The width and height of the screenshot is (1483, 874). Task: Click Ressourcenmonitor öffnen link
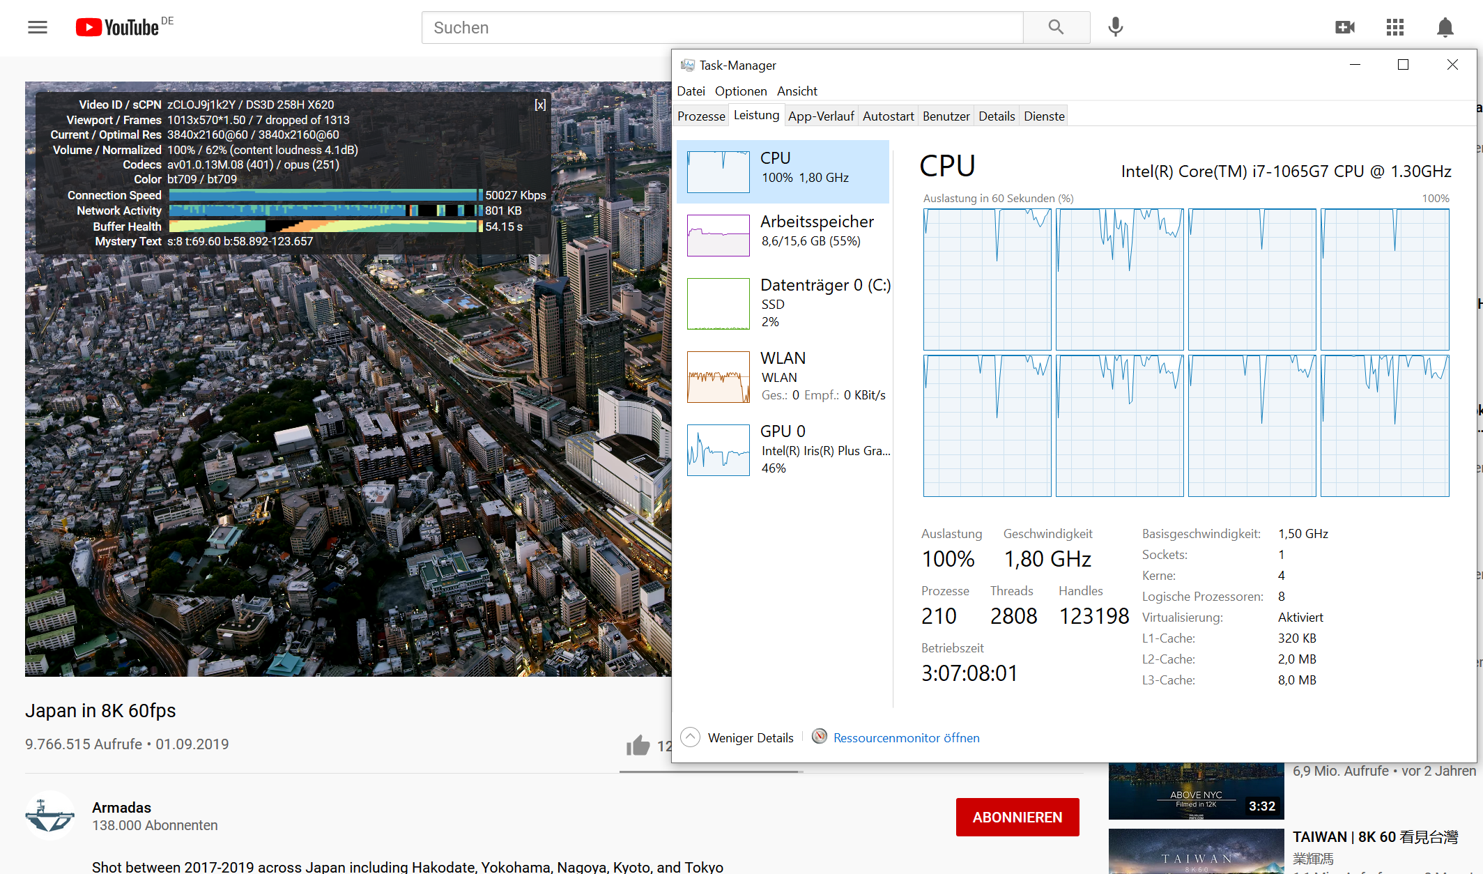click(x=906, y=737)
